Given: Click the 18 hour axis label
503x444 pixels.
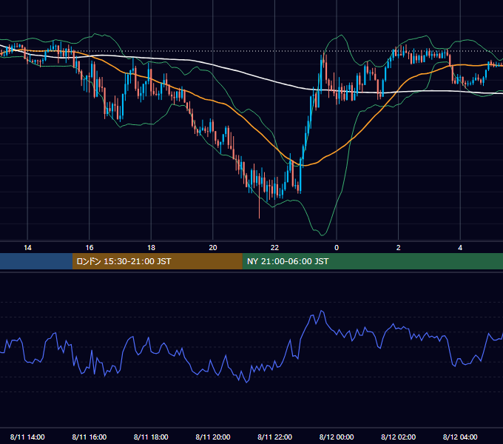Looking at the screenshot, I should (x=151, y=248).
